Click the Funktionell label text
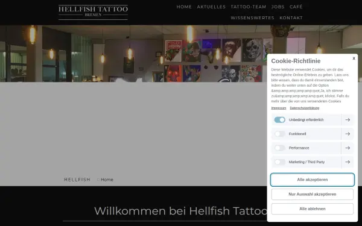Viewport: 362px width, 226px height. (297, 134)
